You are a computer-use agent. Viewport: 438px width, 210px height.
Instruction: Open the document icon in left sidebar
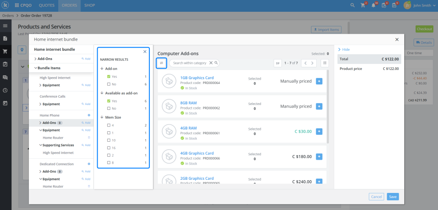5,38
